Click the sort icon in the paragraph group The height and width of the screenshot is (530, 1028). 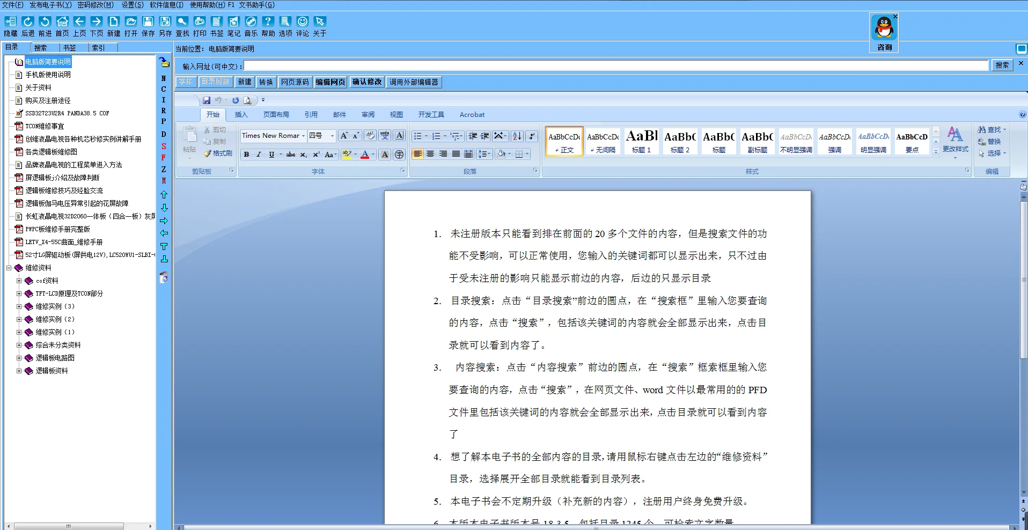517,136
